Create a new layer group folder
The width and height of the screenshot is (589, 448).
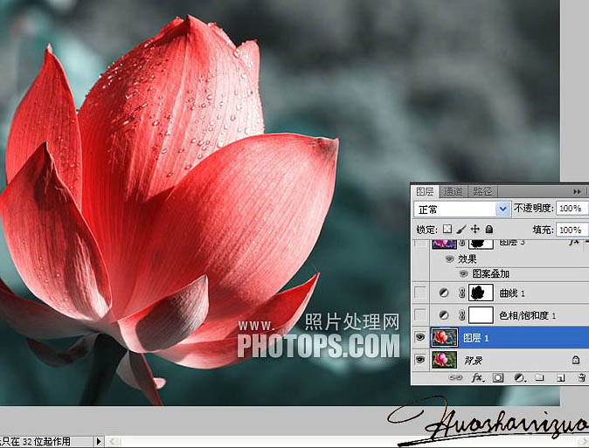tap(539, 378)
